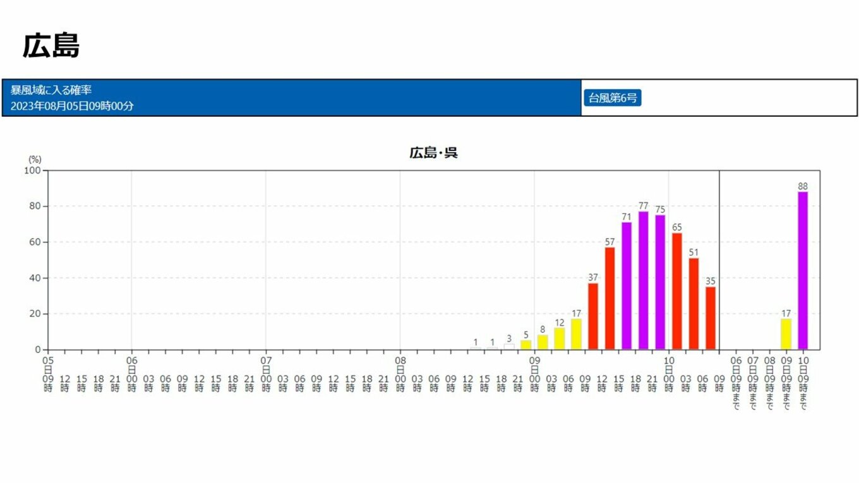Click the purple bar with value 88

click(803, 270)
